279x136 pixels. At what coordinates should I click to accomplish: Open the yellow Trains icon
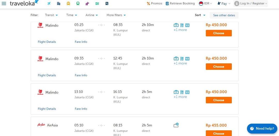pyautogui.click(x=68, y=4)
